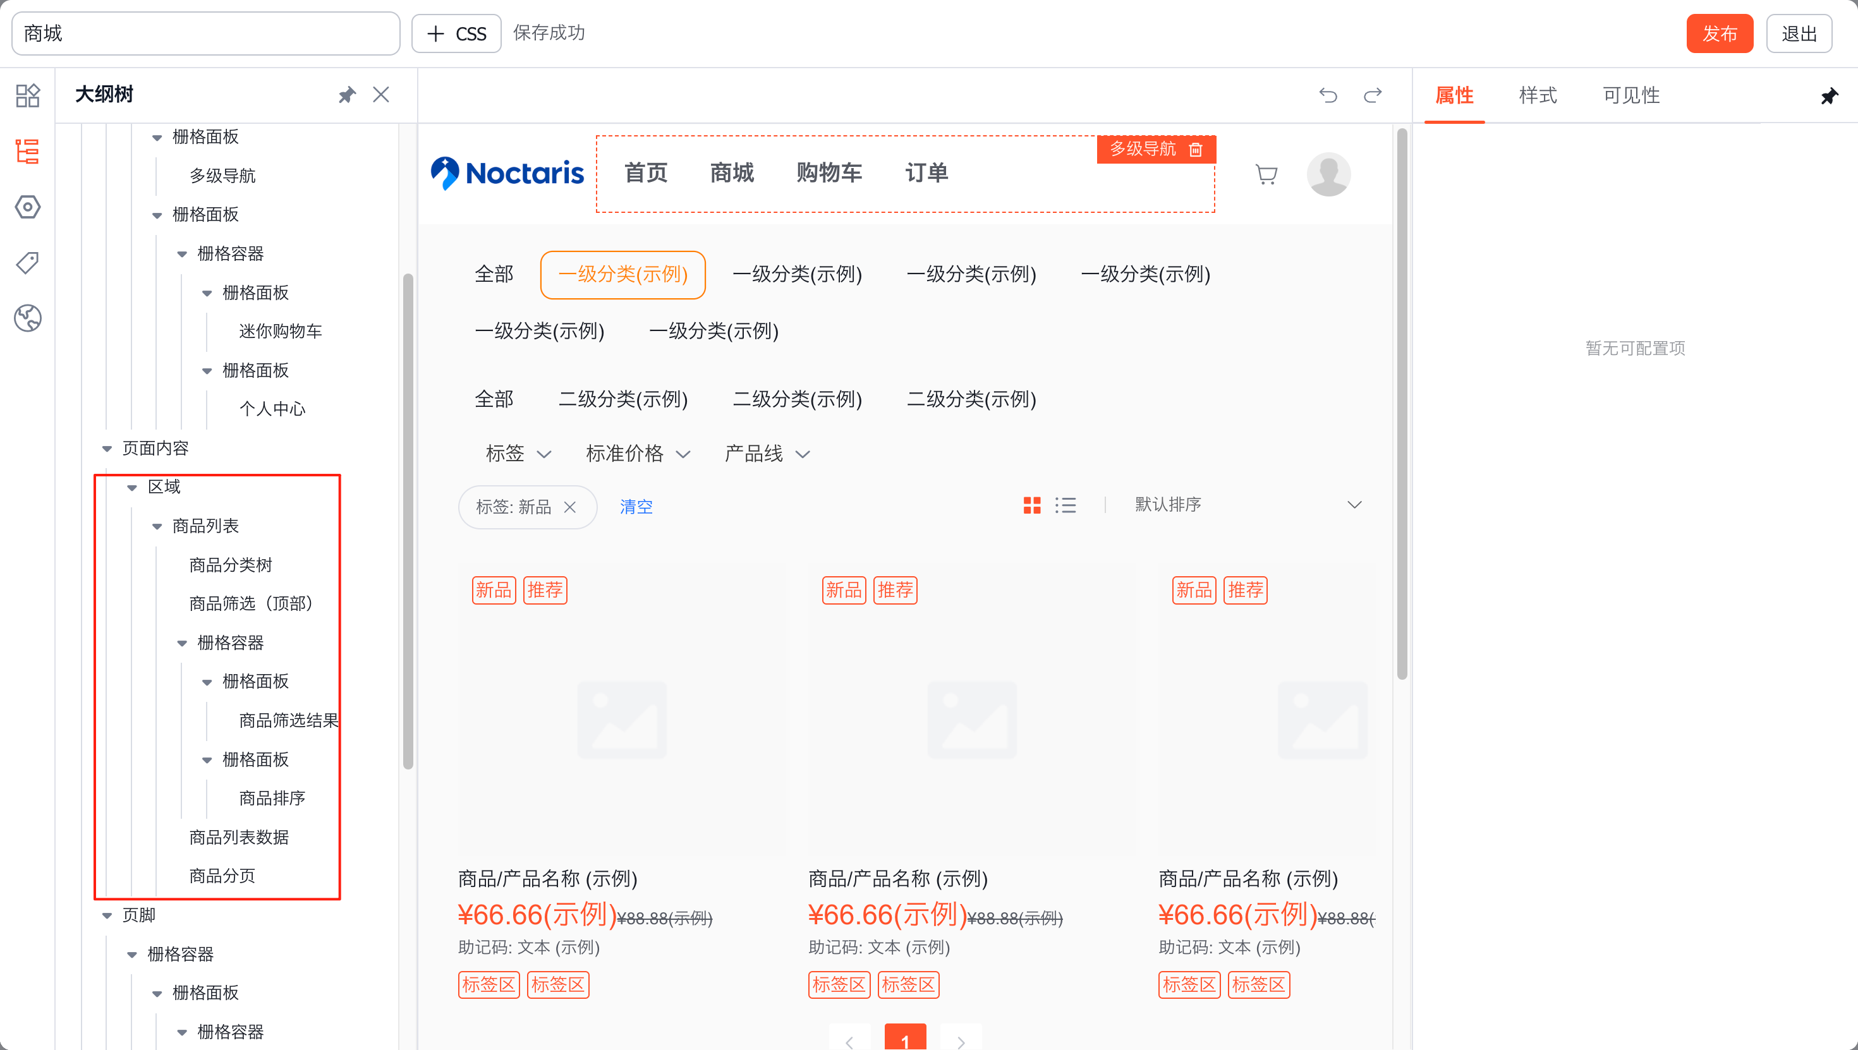Screen dimensions: 1858x1050
Task: Delete the 多级导航 component via trash icon
Action: [x=1196, y=149]
